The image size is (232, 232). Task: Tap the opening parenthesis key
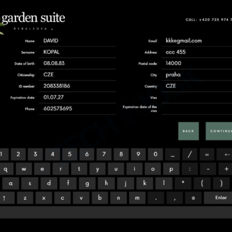tap(202, 184)
